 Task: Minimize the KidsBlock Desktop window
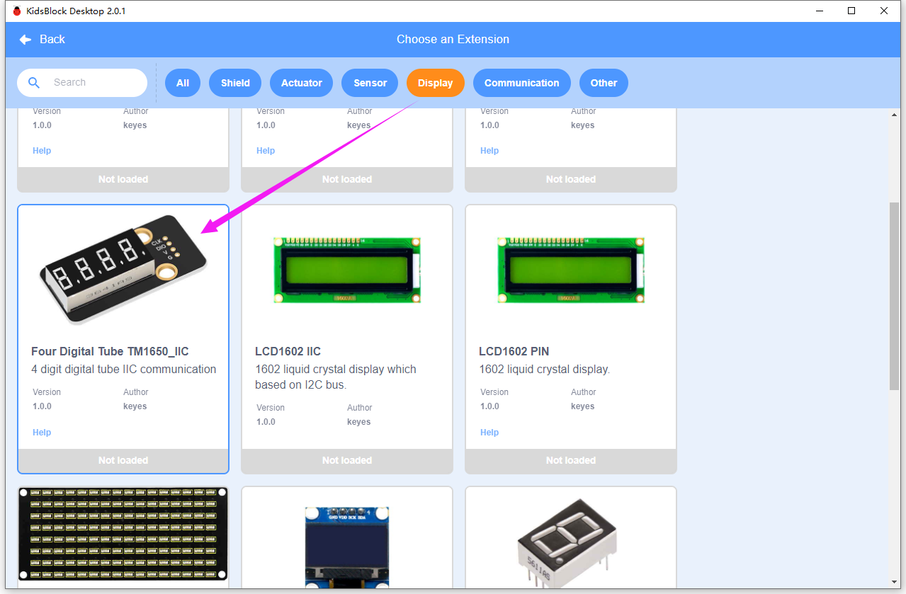coord(819,11)
